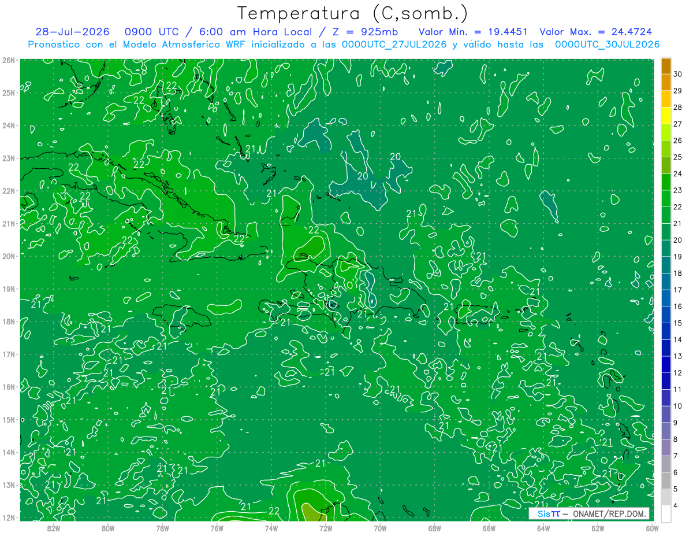Click the '12N' latitude label
Viewport: 693px width, 536px height.
click(x=9, y=517)
